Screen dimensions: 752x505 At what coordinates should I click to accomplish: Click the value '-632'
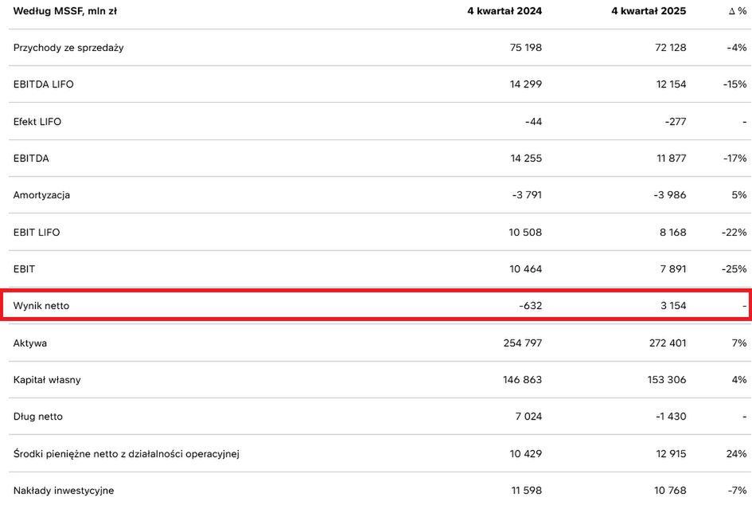(x=531, y=306)
